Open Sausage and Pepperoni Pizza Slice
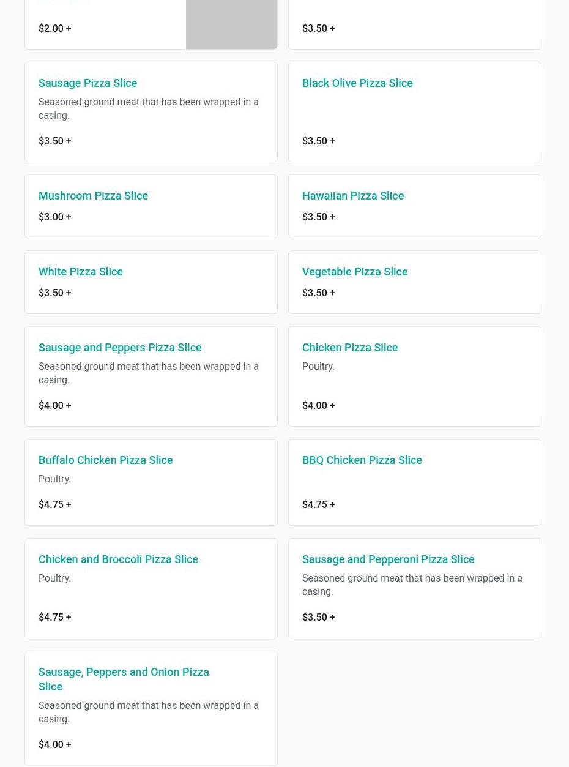The image size is (569, 767). pos(388,559)
